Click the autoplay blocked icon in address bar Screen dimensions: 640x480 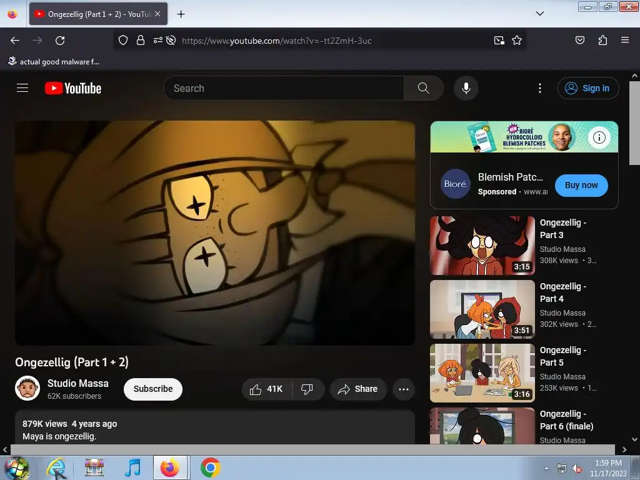coord(171,41)
